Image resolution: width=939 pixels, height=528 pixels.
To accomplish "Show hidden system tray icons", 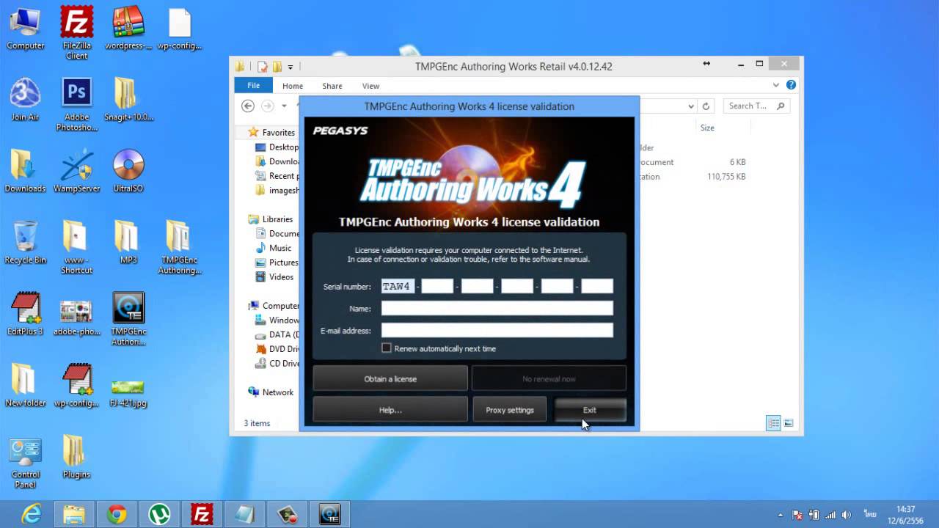I will coord(780,515).
